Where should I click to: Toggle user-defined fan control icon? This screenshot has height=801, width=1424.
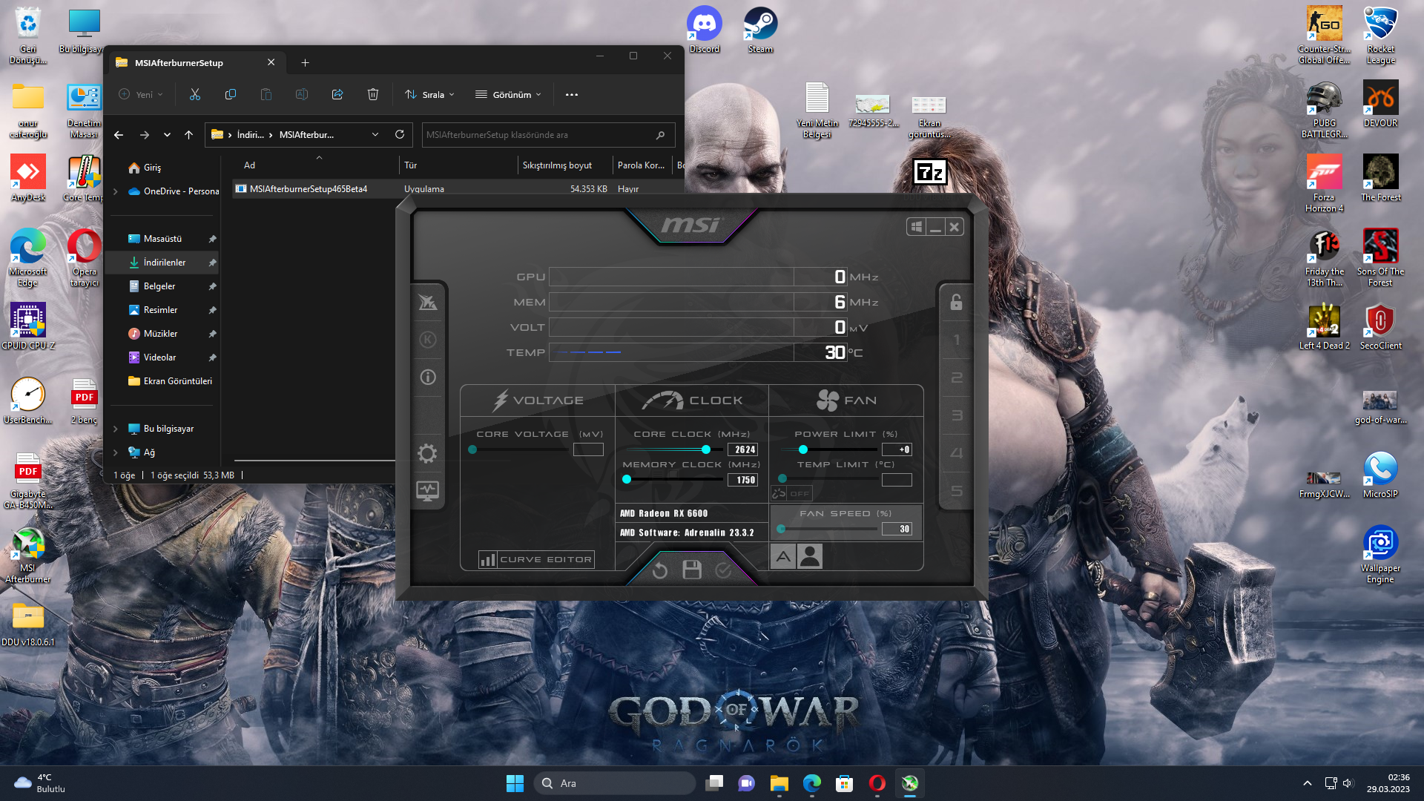[x=810, y=556]
